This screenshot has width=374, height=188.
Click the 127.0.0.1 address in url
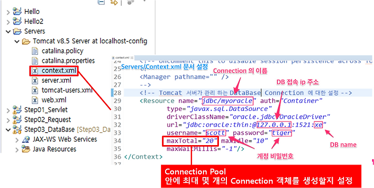coord(274,125)
